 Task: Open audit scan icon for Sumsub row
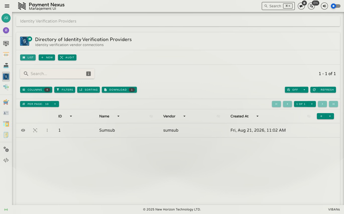click(35, 130)
